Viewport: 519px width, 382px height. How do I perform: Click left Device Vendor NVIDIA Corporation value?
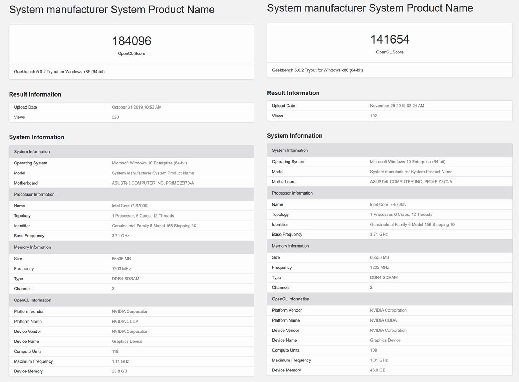[x=130, y=331]
